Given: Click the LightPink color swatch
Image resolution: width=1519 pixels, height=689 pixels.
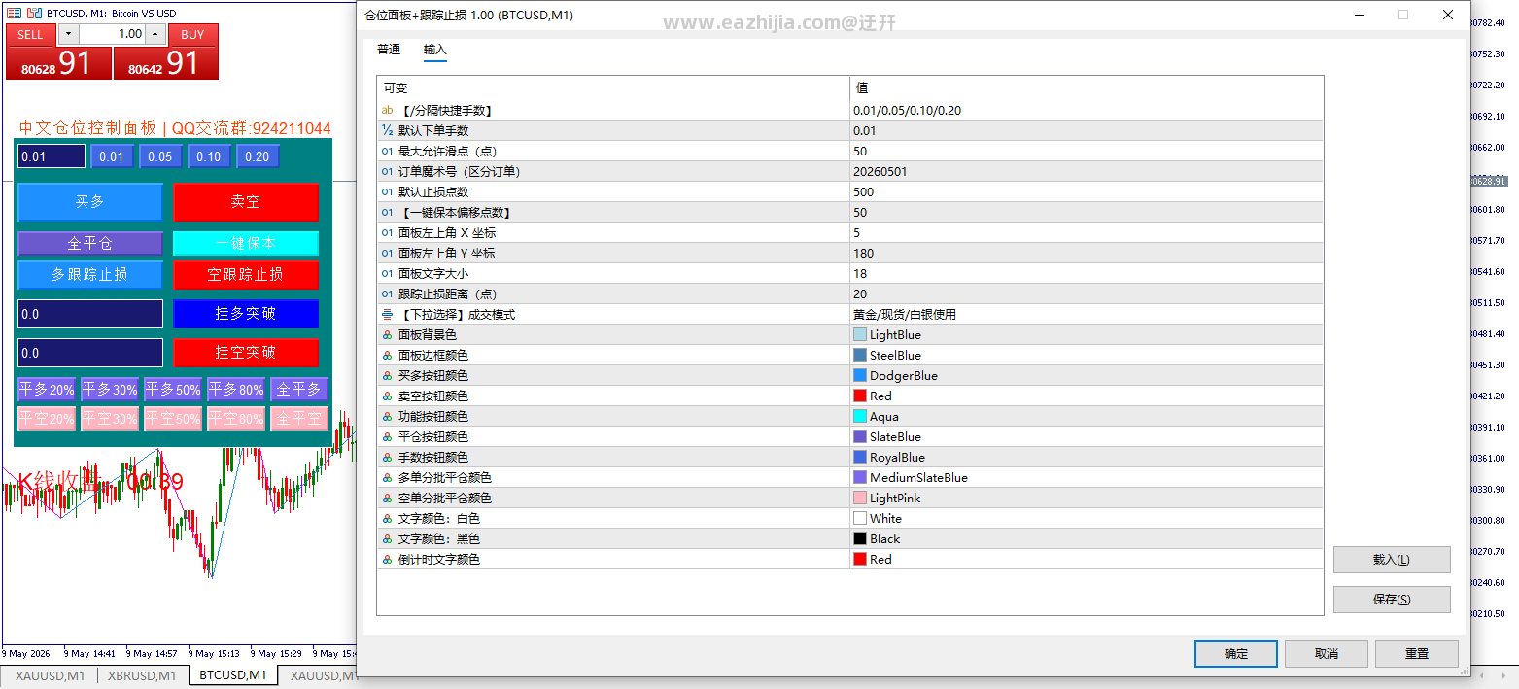Looking at the screenshot, I should [860, 499].
